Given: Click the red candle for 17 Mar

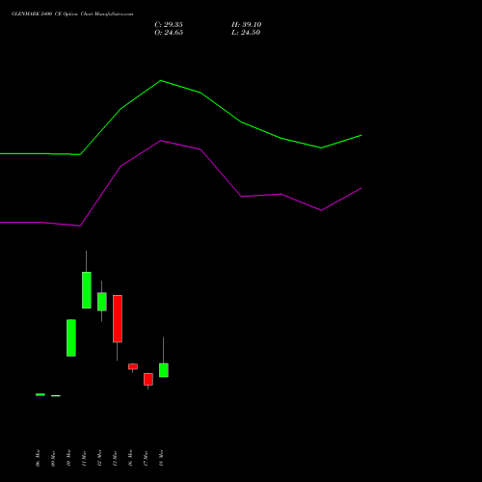Looking at the screenshot, I should click(x=148, y=379).
